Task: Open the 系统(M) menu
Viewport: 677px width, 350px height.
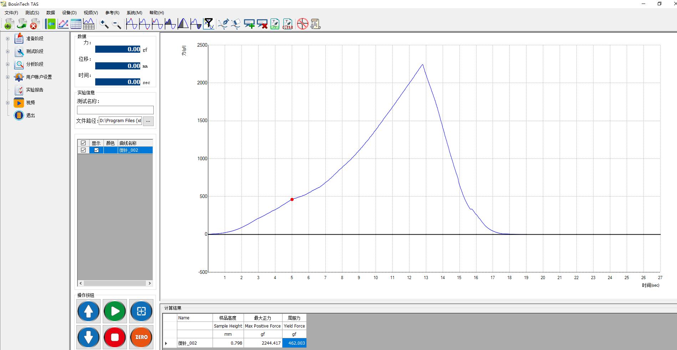Action: click(x=134, y=13)
